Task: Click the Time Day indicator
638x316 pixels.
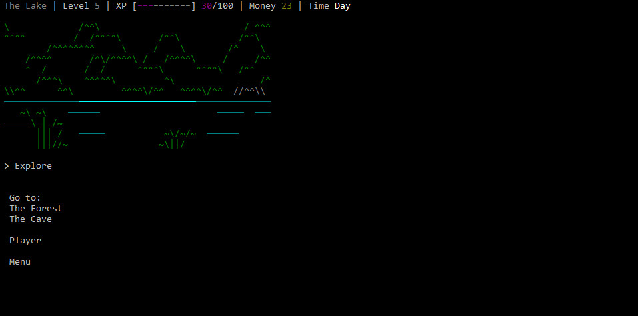Action: 329,6
